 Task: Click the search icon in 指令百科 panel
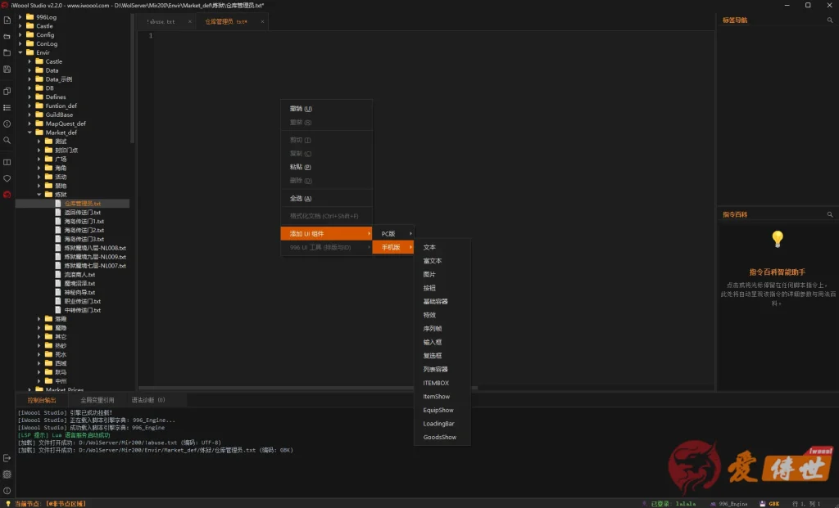pyautogui.click(x=830, y=215)
